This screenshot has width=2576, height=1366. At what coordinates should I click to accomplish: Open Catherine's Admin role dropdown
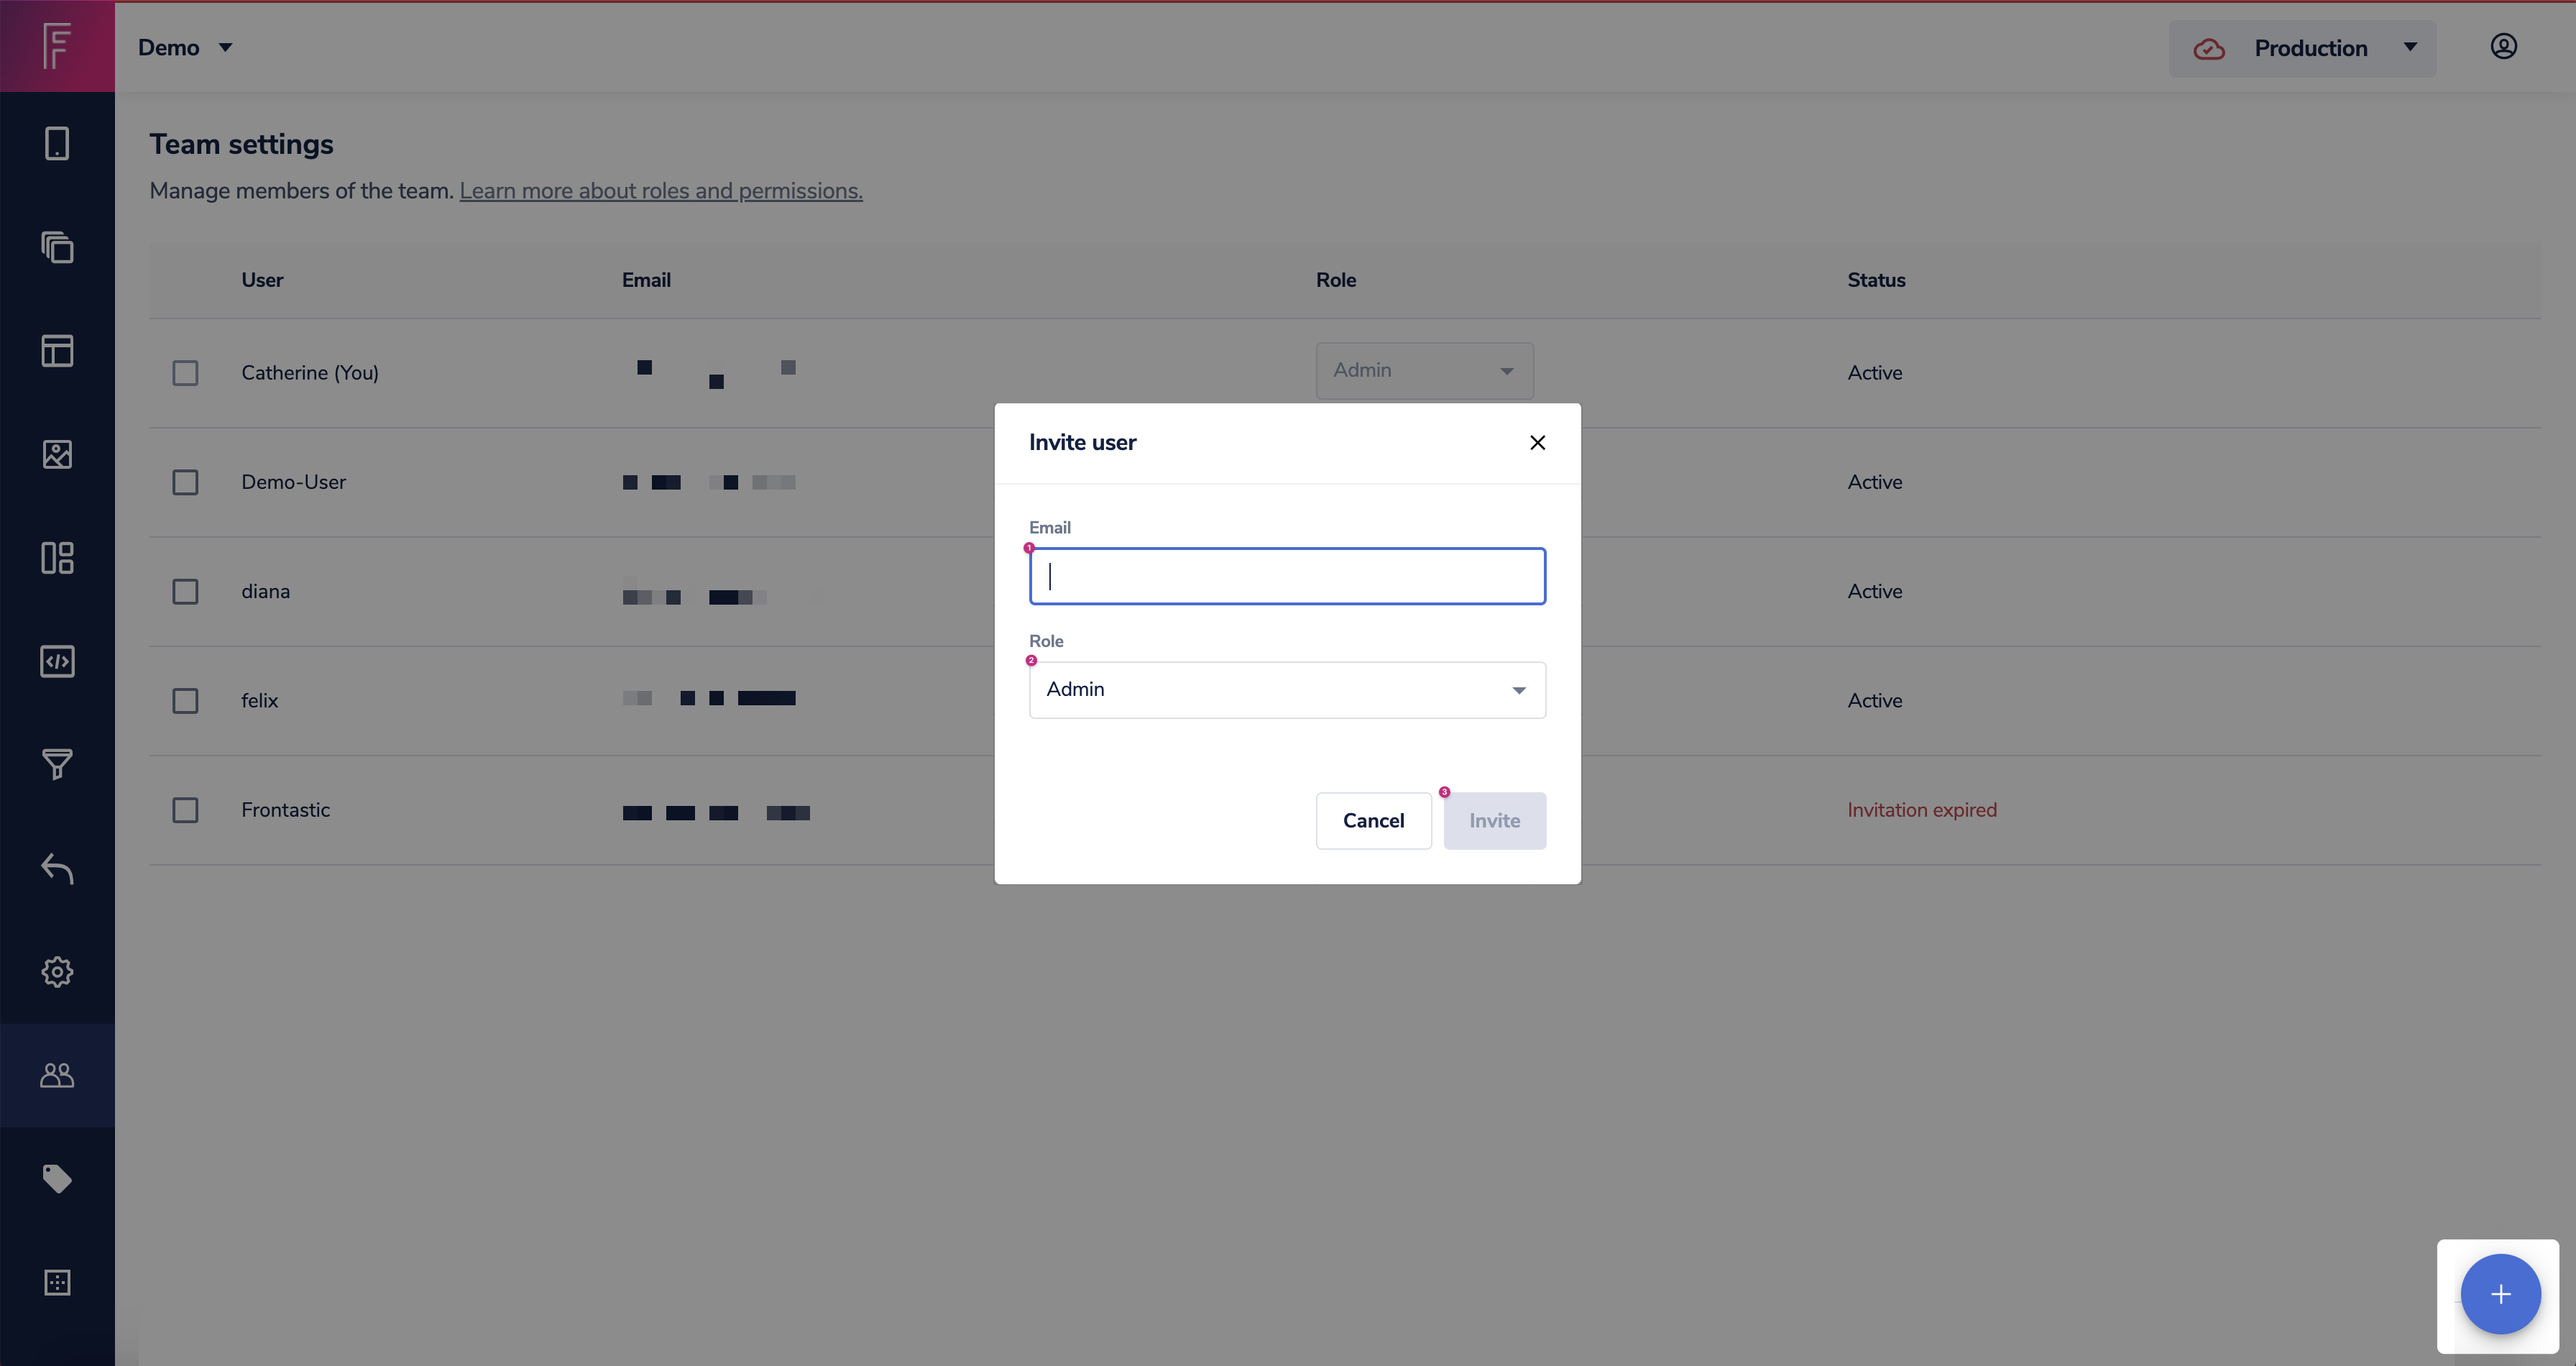click(1424, 371)
